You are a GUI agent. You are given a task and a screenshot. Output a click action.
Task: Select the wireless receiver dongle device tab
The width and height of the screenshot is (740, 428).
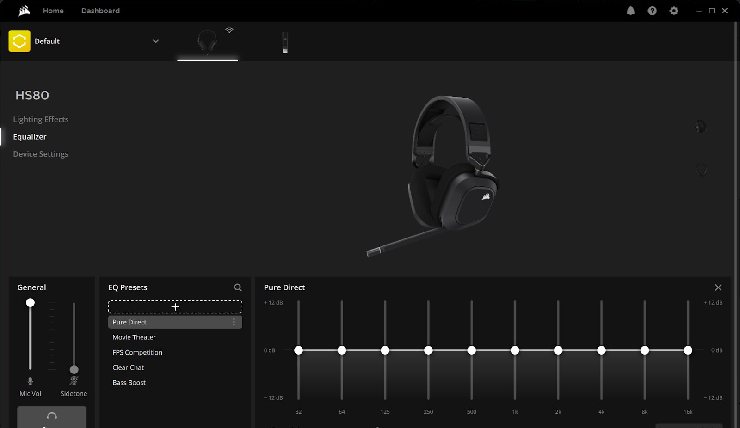(285, 42)
